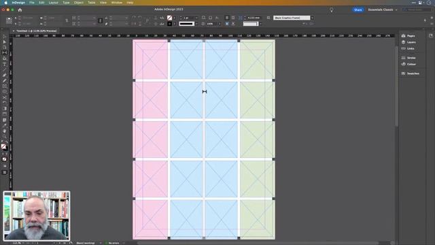Open the lightbulb Discover icon

[x=331, y=10]
